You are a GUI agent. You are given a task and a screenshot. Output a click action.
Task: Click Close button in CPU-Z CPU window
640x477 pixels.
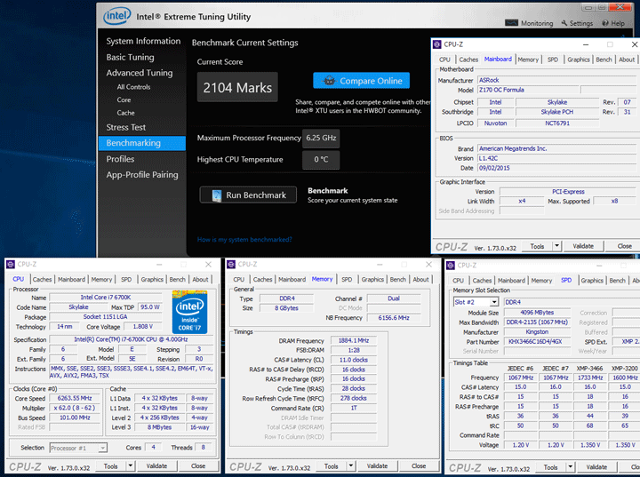tap(198, 465)
